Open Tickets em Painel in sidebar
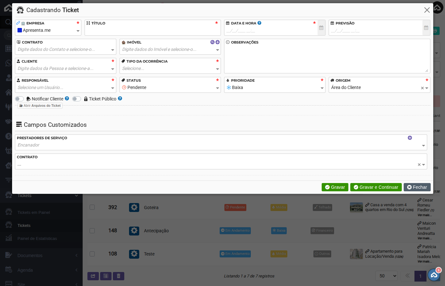This screenshot has height=286, width=445. pos(34,213)
